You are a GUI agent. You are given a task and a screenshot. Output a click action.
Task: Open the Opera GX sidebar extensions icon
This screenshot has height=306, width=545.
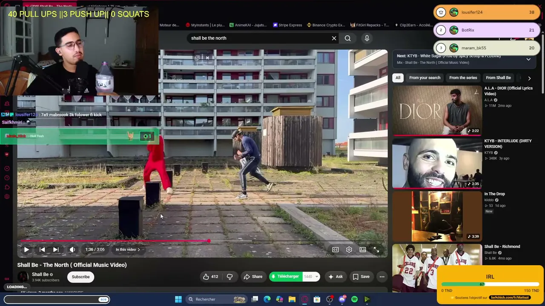point(7,187)
